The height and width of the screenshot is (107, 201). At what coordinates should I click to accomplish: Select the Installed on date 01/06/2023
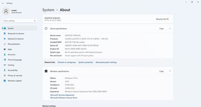(69, 85)
